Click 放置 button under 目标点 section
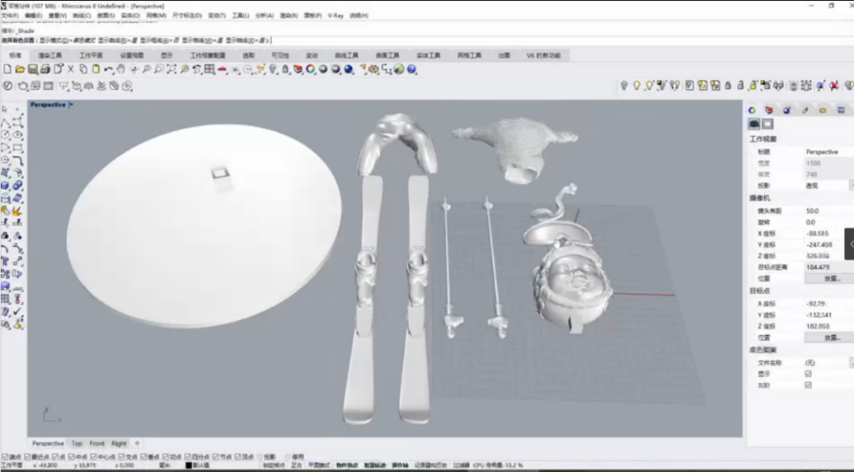The width and height of the screenshot is (854, 472). pos(831,337)
